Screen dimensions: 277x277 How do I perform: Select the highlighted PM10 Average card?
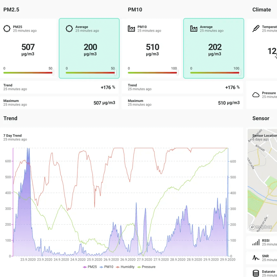pos(214,48)
